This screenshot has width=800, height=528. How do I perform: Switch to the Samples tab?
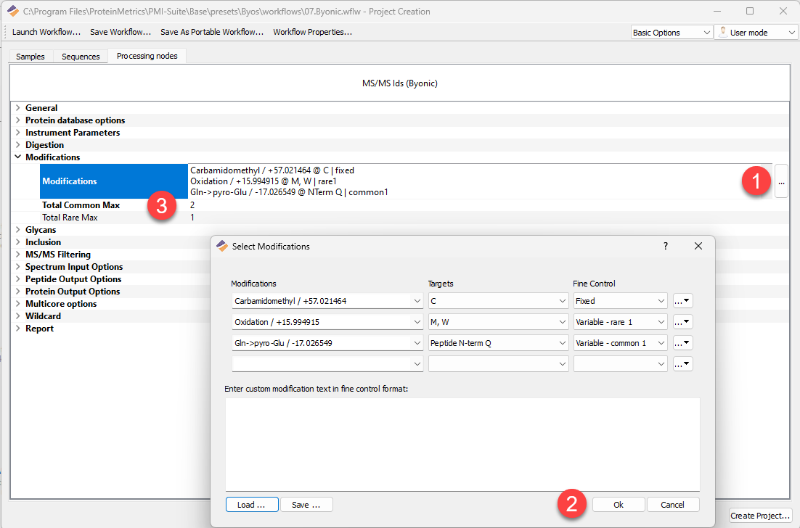click(30, 57)
